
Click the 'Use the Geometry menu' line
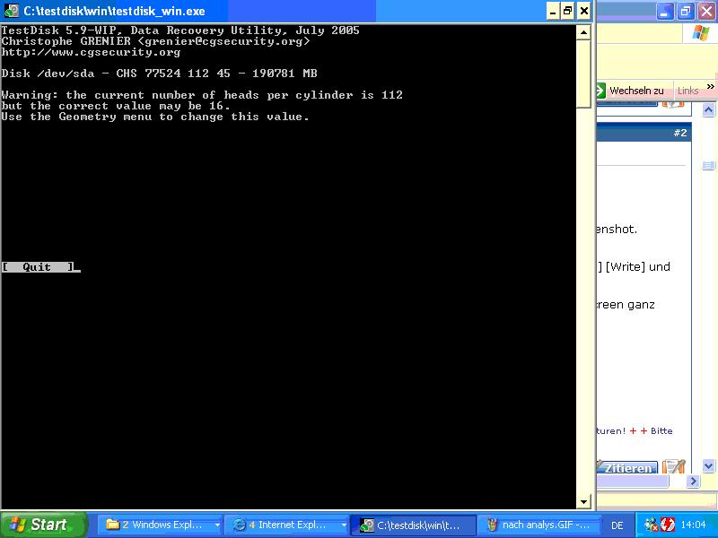(155, 117)
